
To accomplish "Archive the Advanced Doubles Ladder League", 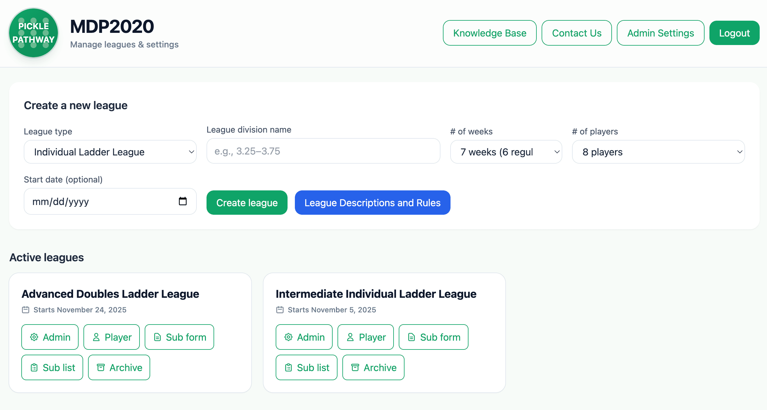I will click(x=118, y=367).
